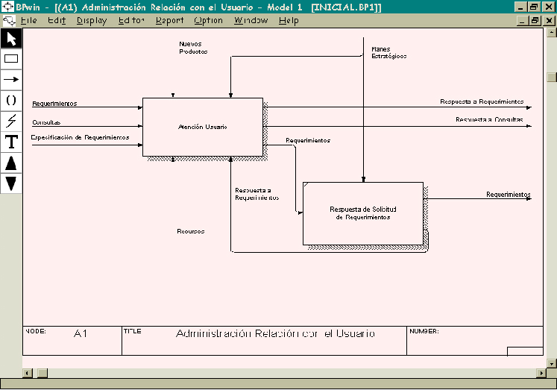This screenshot has width=557, height=390.
Task: Open the Help menu
Action: click(289, 21)
